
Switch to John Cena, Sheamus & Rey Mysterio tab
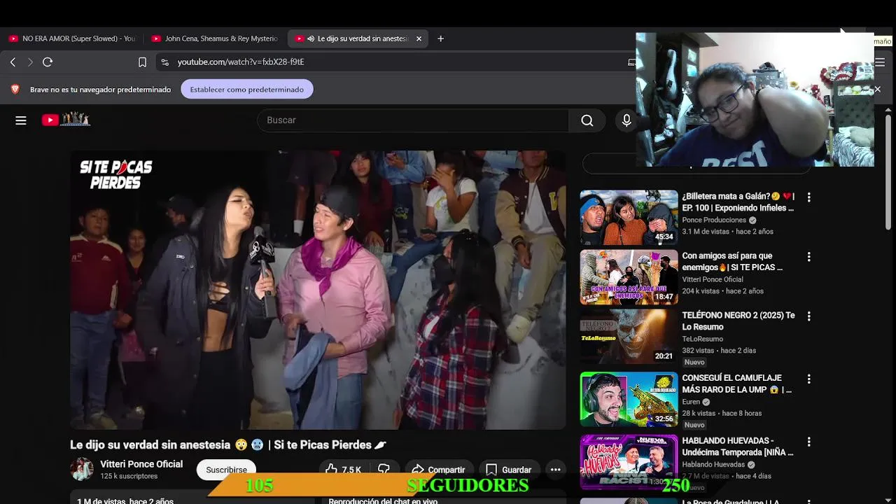(215, 38)
